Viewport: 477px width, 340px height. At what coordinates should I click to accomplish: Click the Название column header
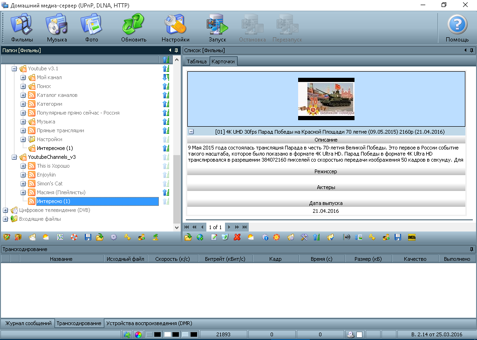pyautogui.click(x=61, y=259)
